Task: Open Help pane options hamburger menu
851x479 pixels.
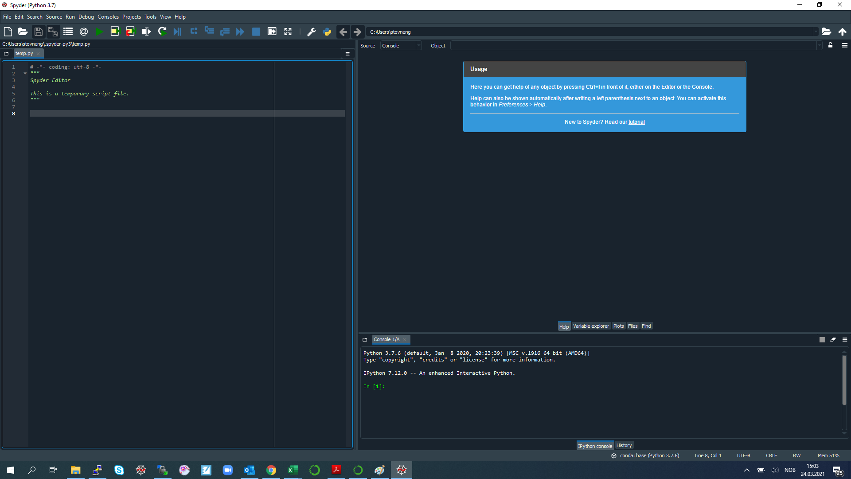Action: pyautogui.click(x=845, y=45)
